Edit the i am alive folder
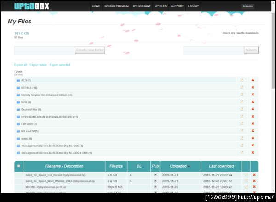This screenshot has height=202, width=276. [242, 123]
